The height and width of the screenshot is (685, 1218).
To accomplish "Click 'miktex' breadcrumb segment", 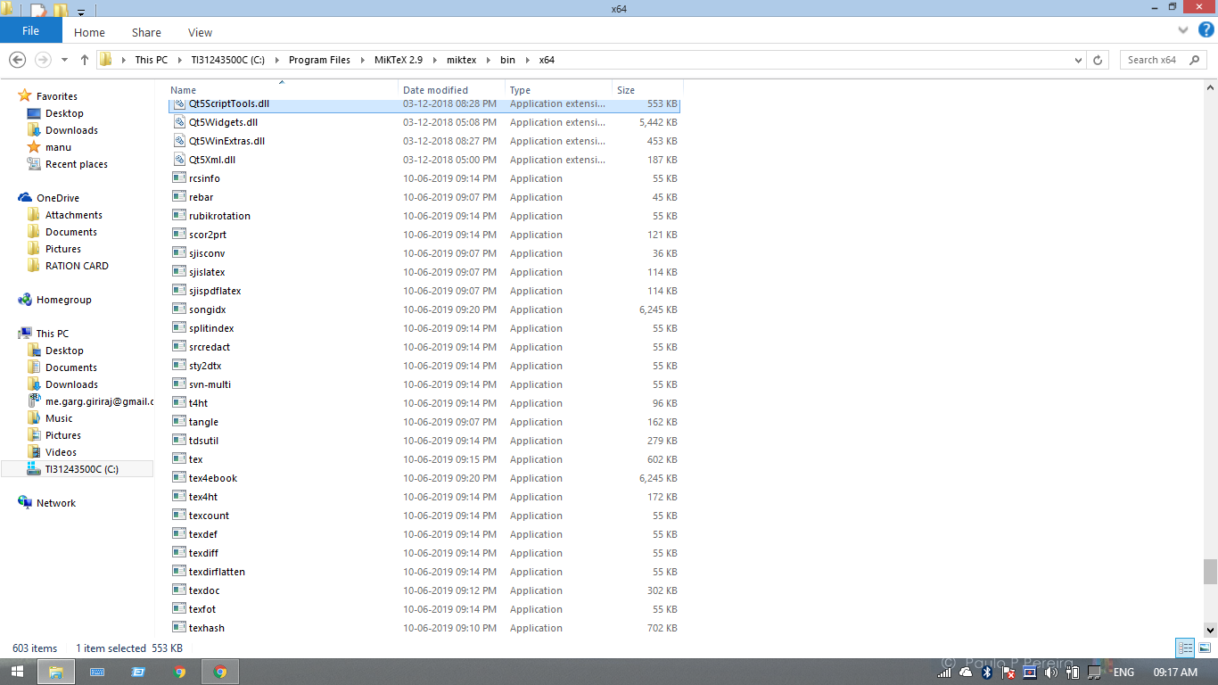I will point(461,60).
